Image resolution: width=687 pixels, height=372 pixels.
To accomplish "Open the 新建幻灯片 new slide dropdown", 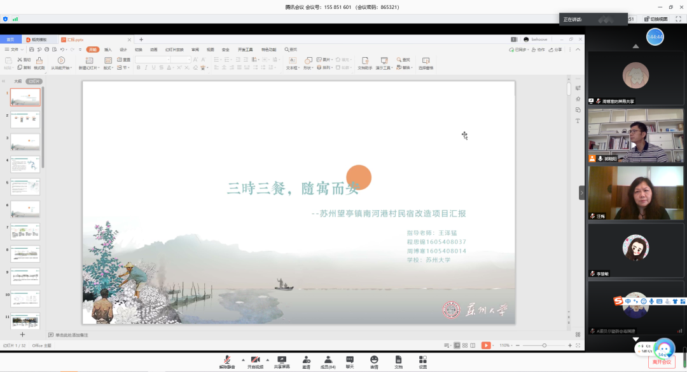I will coord(89,63).
